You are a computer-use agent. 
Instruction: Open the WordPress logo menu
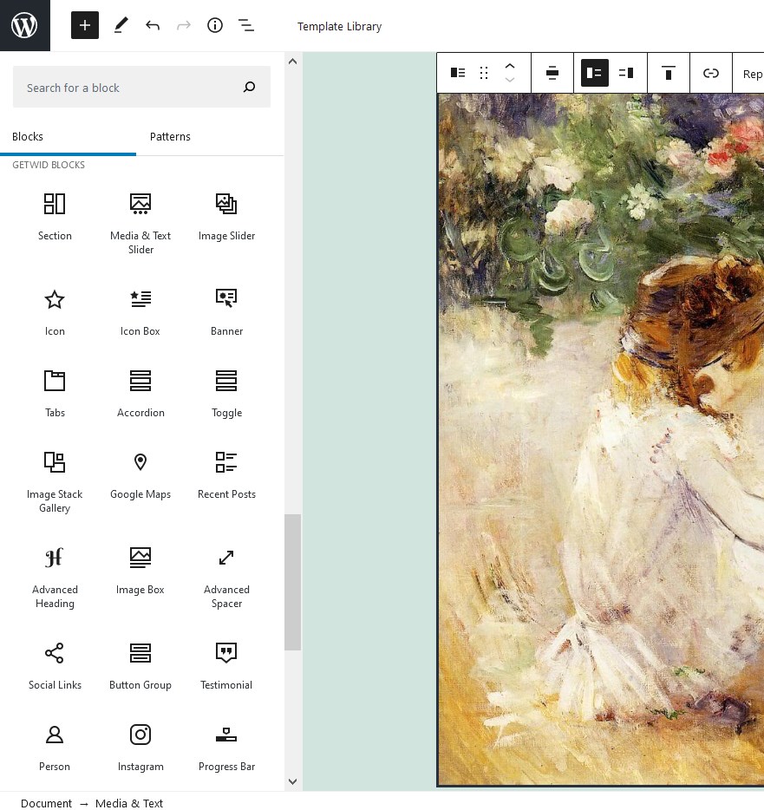pyautogui.click(x=25, y=25)
